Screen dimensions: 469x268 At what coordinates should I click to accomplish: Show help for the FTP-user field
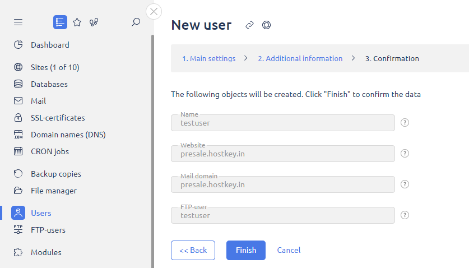[x=405, y=215]
